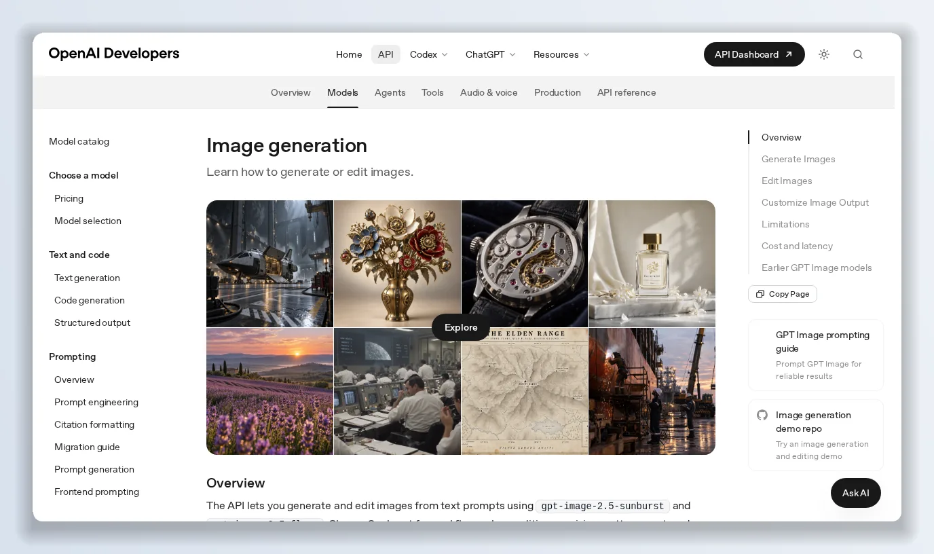The image size is (934, 554).
Task: Switch to the Agents tab
Action: pyautogui.click(x=390, y=92)
